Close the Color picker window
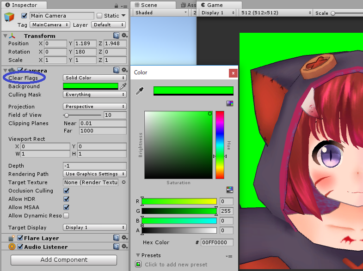The height and width of the screenshot is (271, 363). 233,73
